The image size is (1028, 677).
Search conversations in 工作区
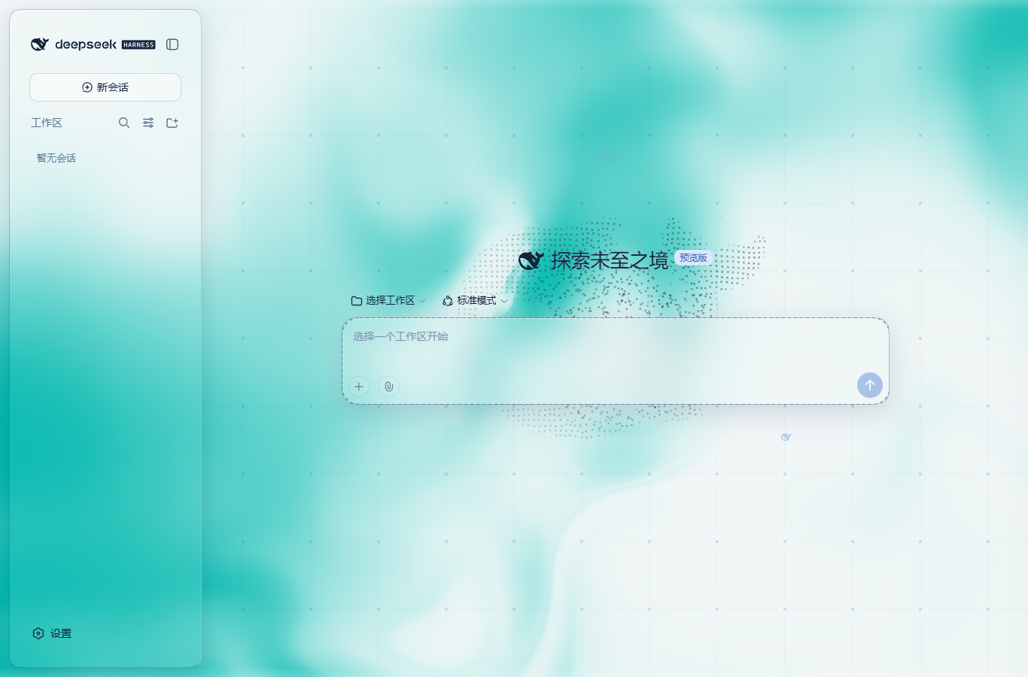124,123
